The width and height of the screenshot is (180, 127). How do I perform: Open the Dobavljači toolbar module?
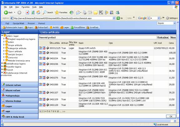tap(42, 27)
